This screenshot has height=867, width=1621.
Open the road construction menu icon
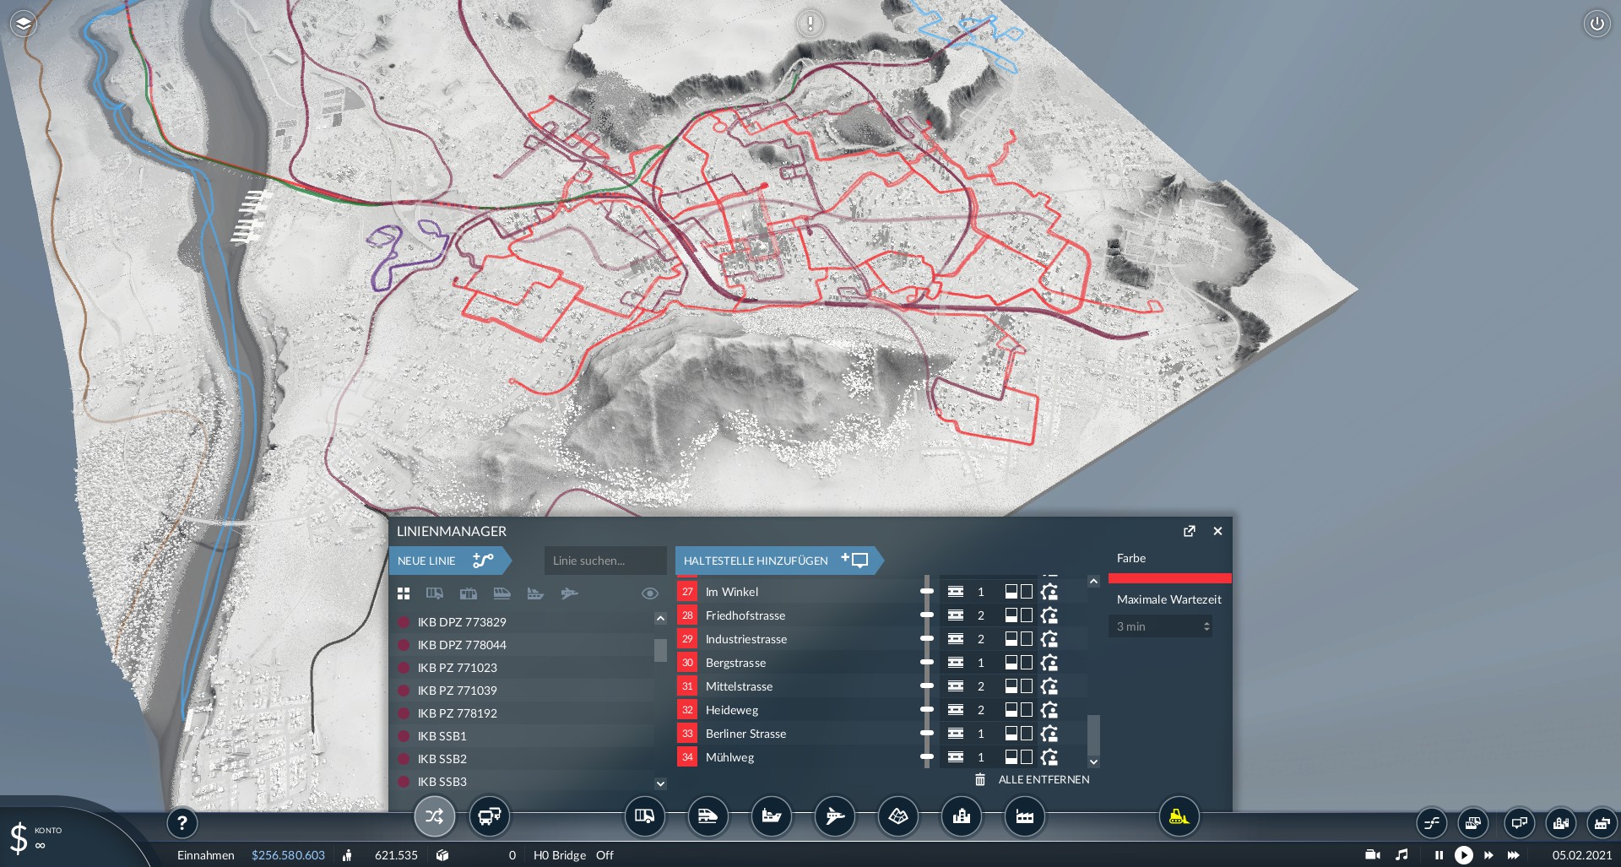645,816
